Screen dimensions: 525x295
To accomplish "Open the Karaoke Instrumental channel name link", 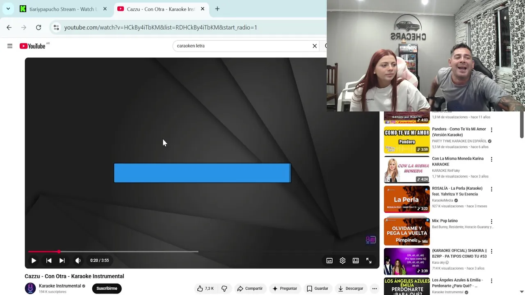I will click(60, 286).
